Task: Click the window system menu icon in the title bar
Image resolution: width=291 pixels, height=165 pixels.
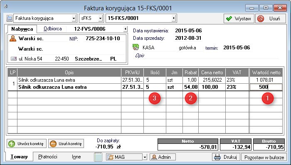Action: pos(5,7)
